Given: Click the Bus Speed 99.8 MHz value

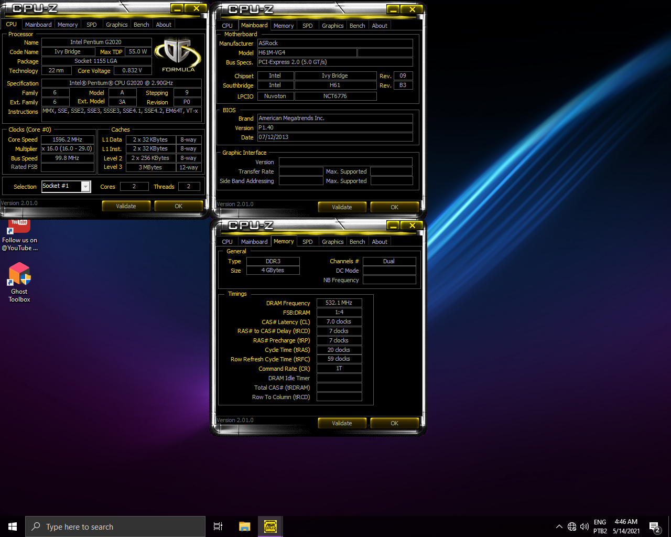Looking at the screenshot, I should click(68, 158).
